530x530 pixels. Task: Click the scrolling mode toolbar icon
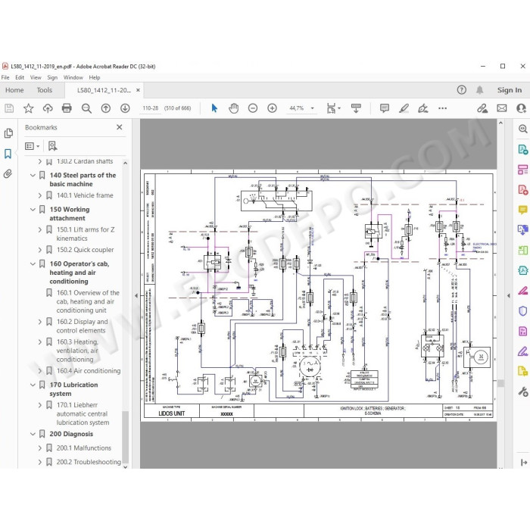click(356, 108)
